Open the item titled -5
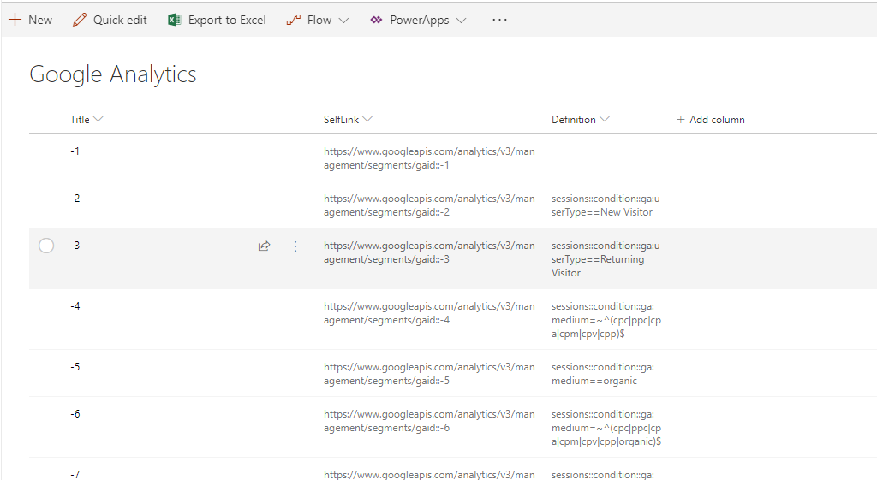877x480 pixels. coord(75,367)
